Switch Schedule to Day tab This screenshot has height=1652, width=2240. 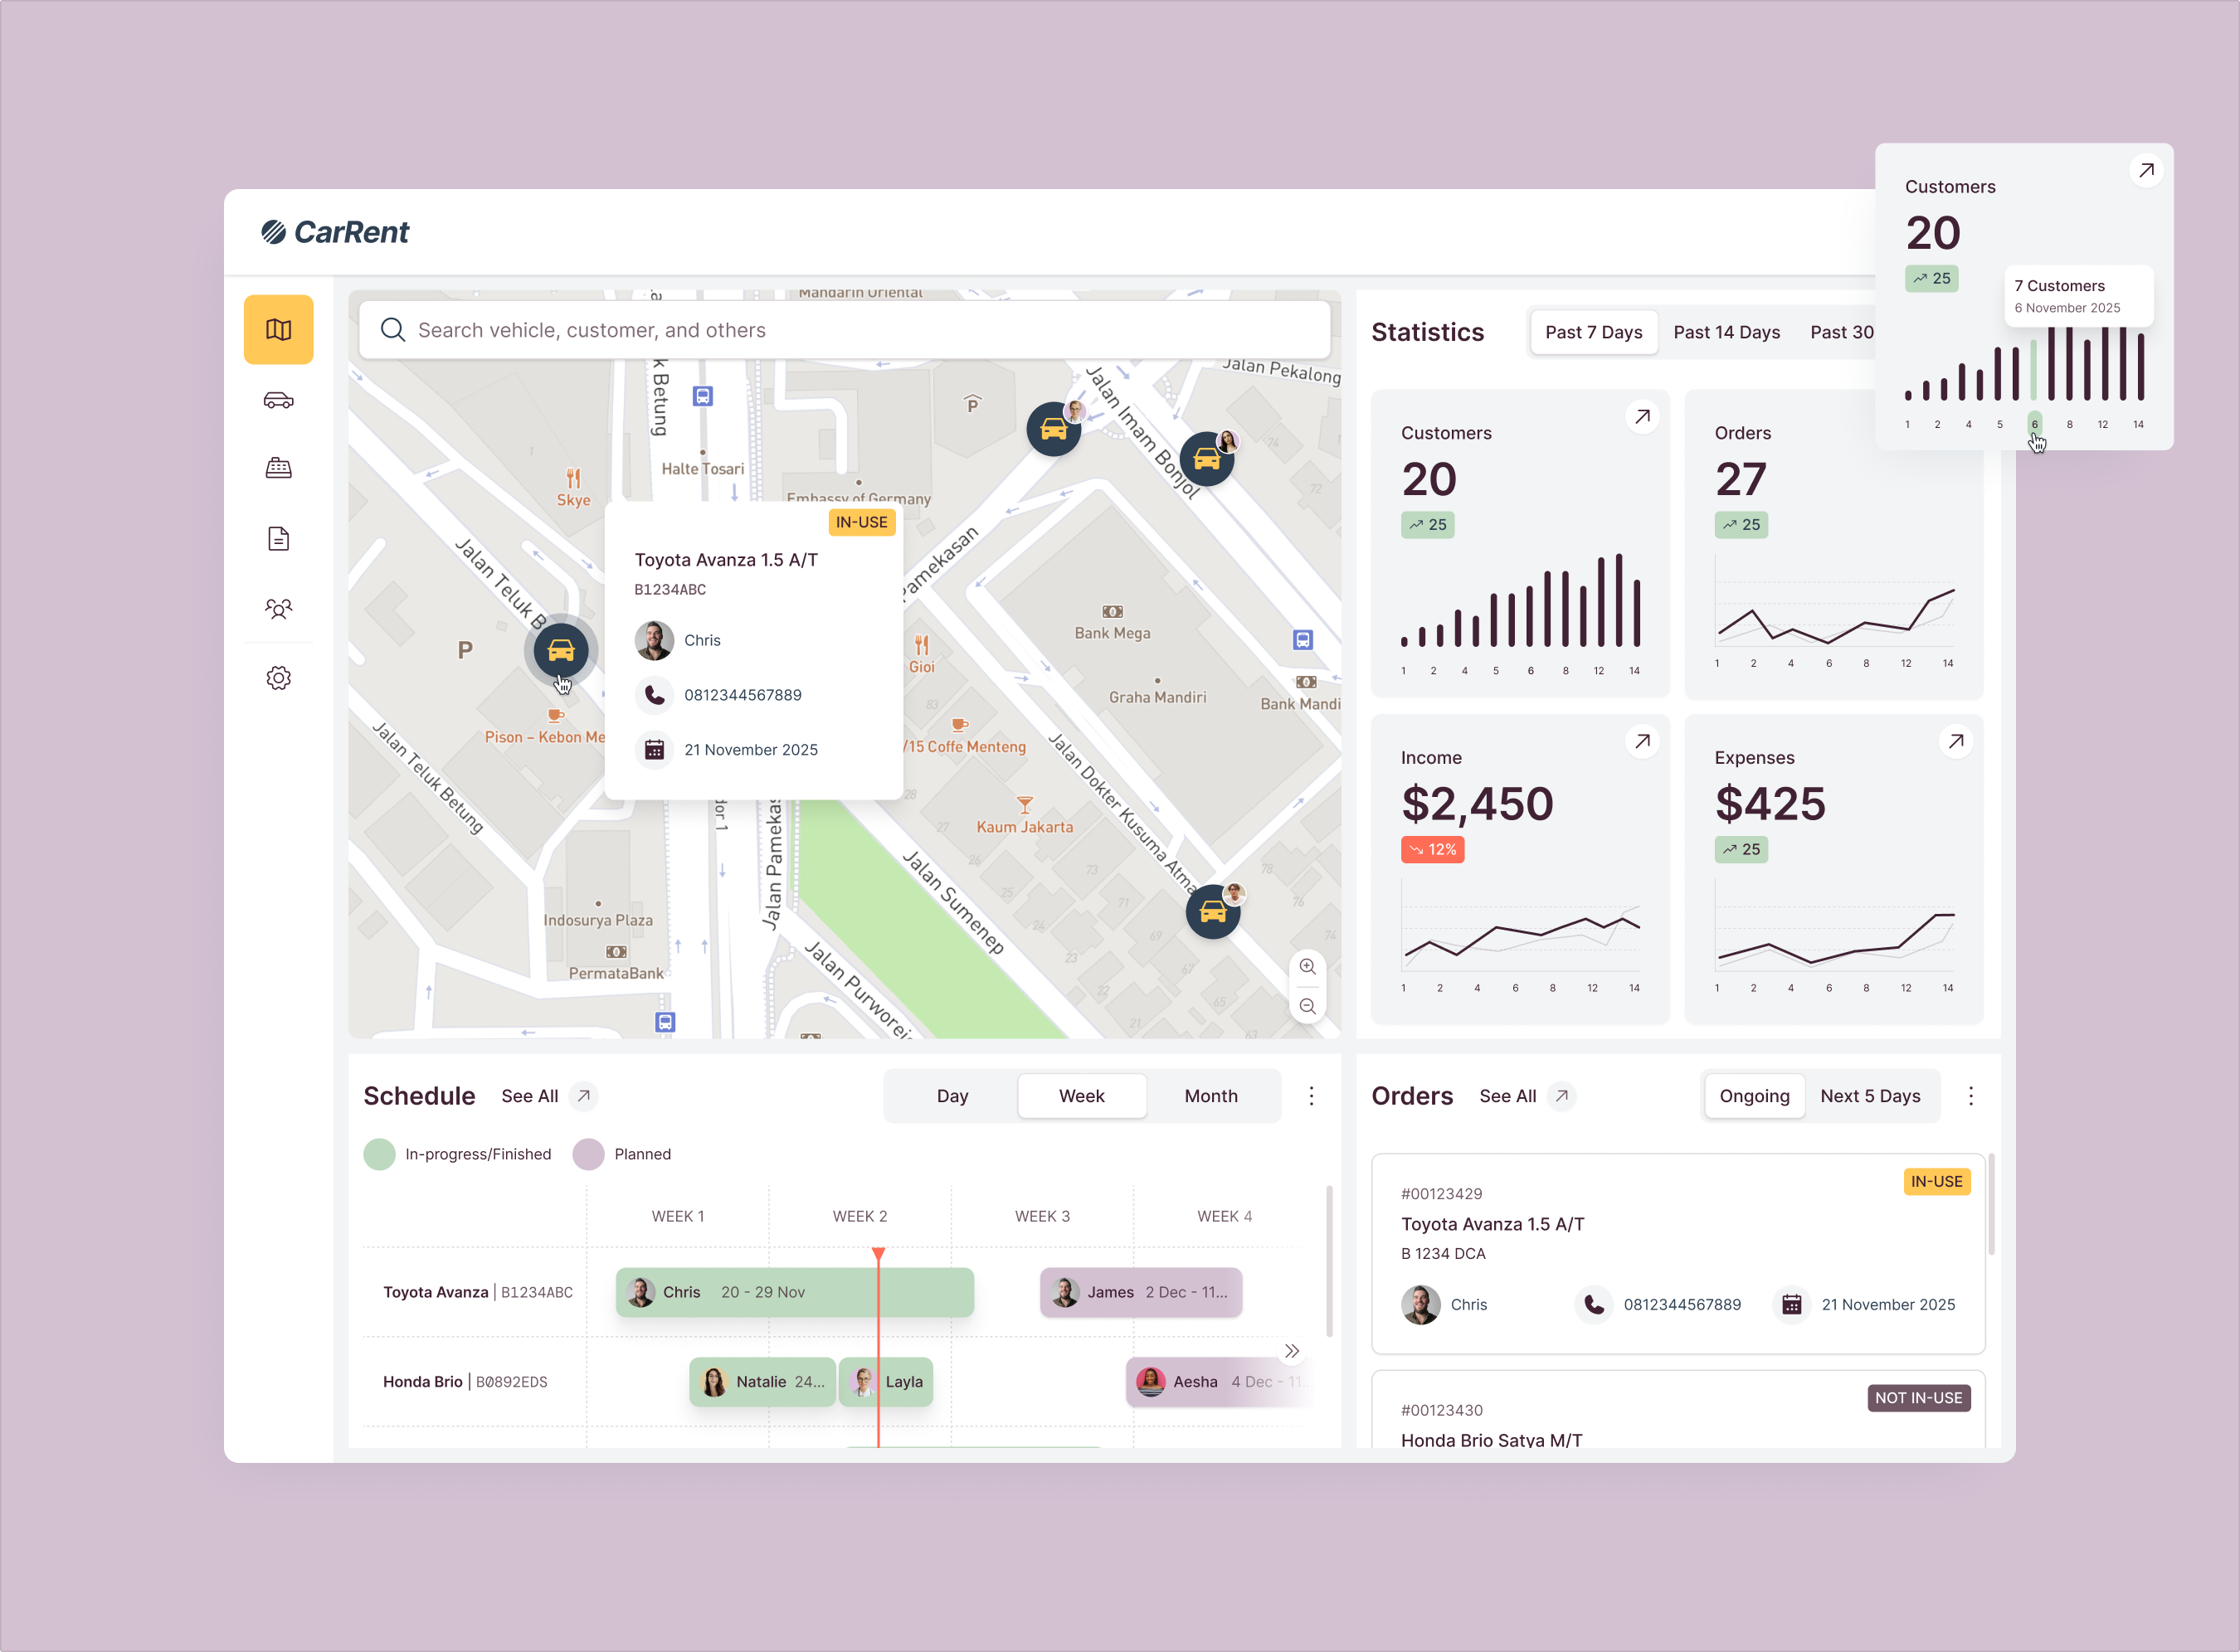pyautogui.click(x=952, y=1096)
